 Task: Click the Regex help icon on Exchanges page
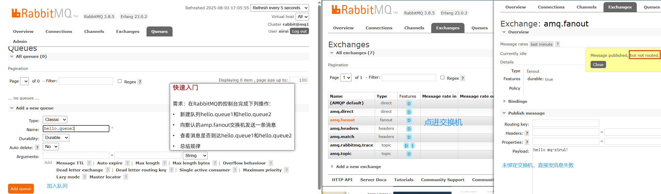point(463,78)
